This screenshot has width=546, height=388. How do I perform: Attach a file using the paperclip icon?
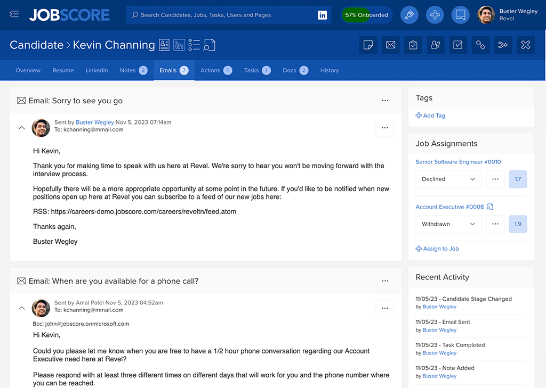point(480,45)
